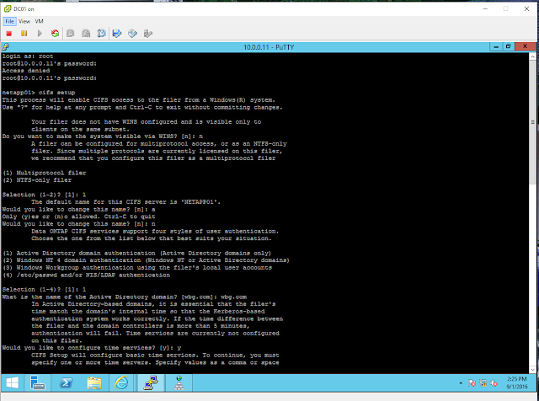Viewport: 539px width, 401px height.
Task: Click the 'Selection (1-2)? [1]: 1' line
Action: pyautogui.click(x=44, y=195)
